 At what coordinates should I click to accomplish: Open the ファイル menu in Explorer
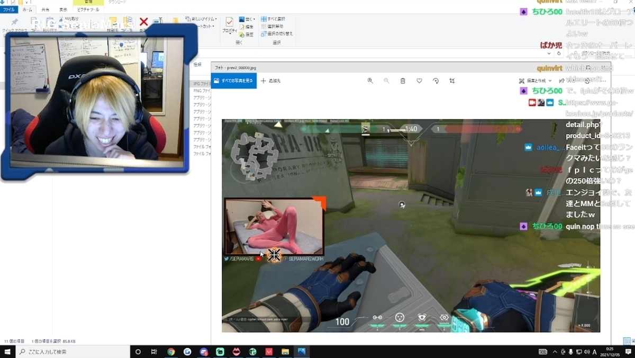[x=9, y=10]
